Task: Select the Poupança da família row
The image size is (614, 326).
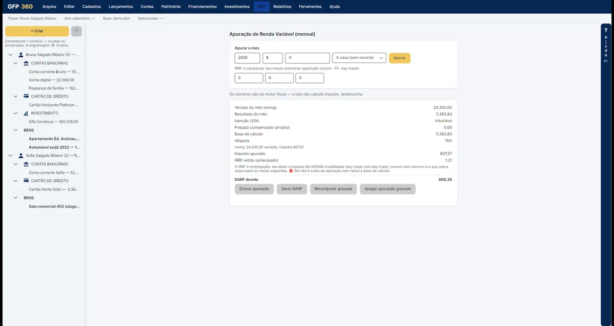Action: click(54, 88)
